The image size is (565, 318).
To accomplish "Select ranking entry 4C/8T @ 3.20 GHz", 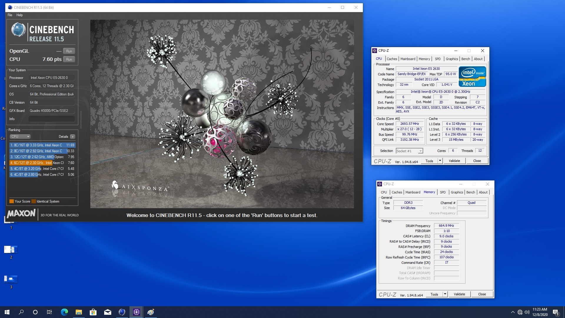I will click(42, 169).
